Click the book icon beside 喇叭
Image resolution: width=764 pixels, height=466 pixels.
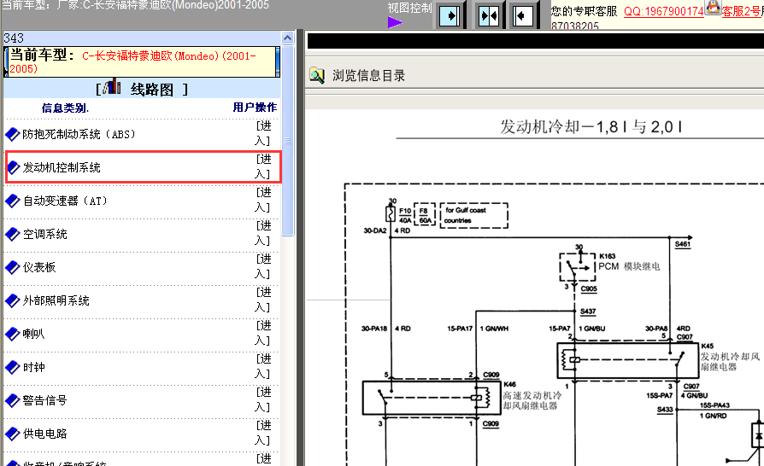12,334
